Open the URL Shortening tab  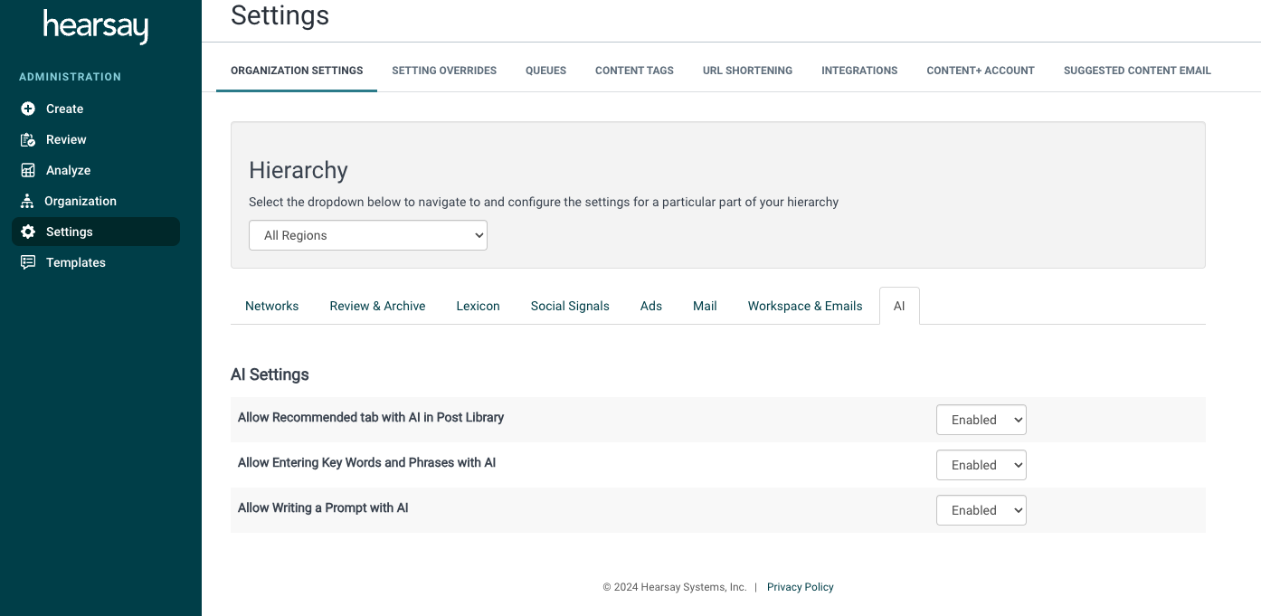tap(747, 71)
